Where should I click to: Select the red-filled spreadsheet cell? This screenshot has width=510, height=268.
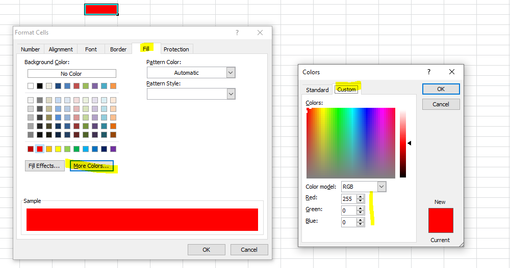coord(101,9)
